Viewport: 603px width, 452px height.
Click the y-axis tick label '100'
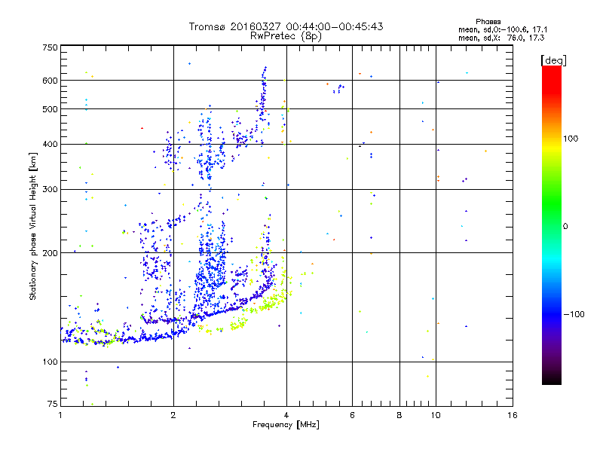click(50, 362)
